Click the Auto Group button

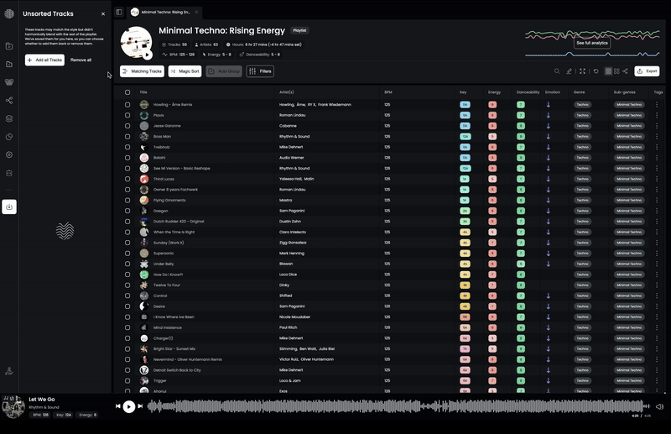click(x=224, y=71)
